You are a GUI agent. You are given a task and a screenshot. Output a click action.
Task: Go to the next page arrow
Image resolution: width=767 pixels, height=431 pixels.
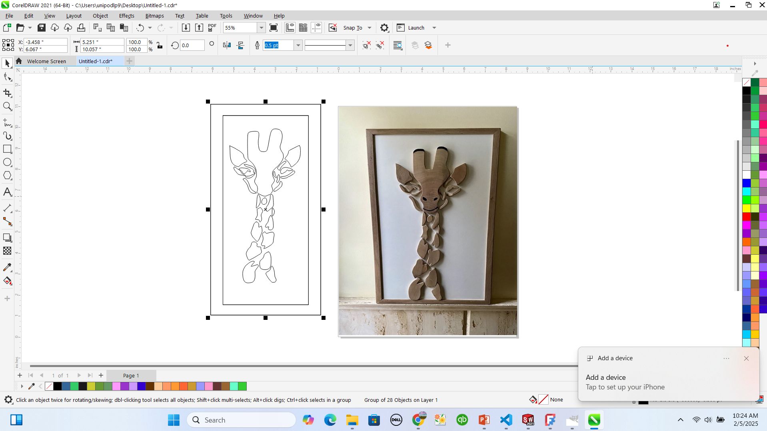(79, 375)
